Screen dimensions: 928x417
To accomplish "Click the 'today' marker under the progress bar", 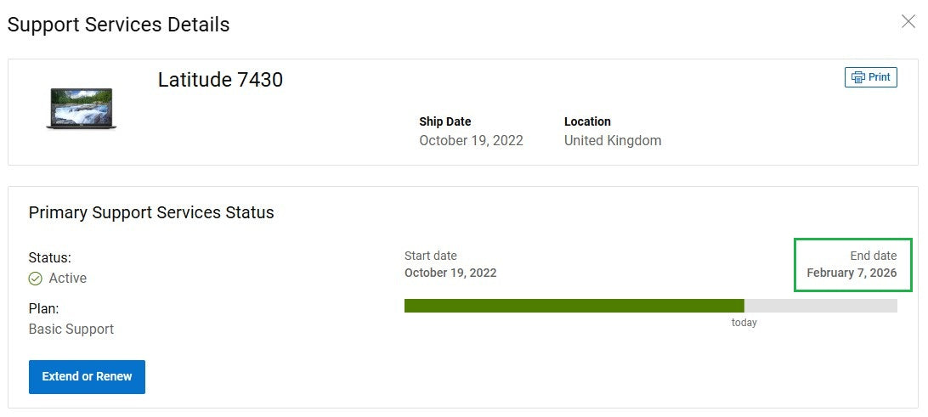I will [744, 323].
